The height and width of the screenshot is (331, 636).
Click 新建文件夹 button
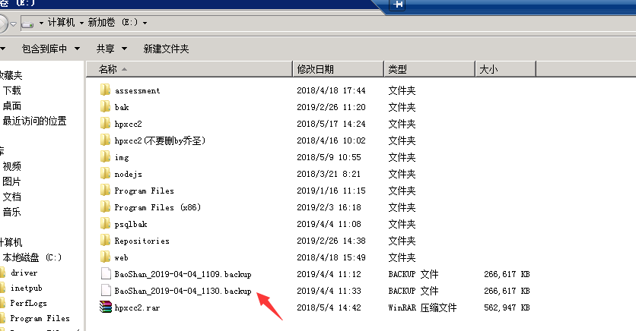(166, 49)
